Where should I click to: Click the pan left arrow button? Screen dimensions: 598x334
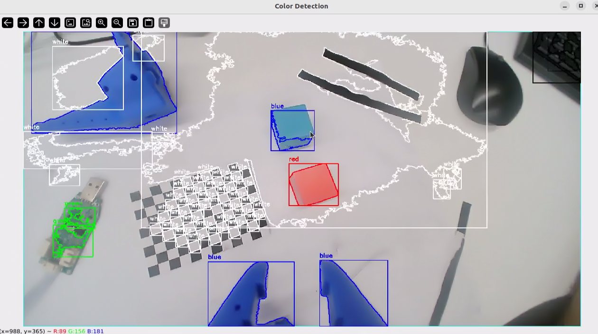click(x=8, y=23)
